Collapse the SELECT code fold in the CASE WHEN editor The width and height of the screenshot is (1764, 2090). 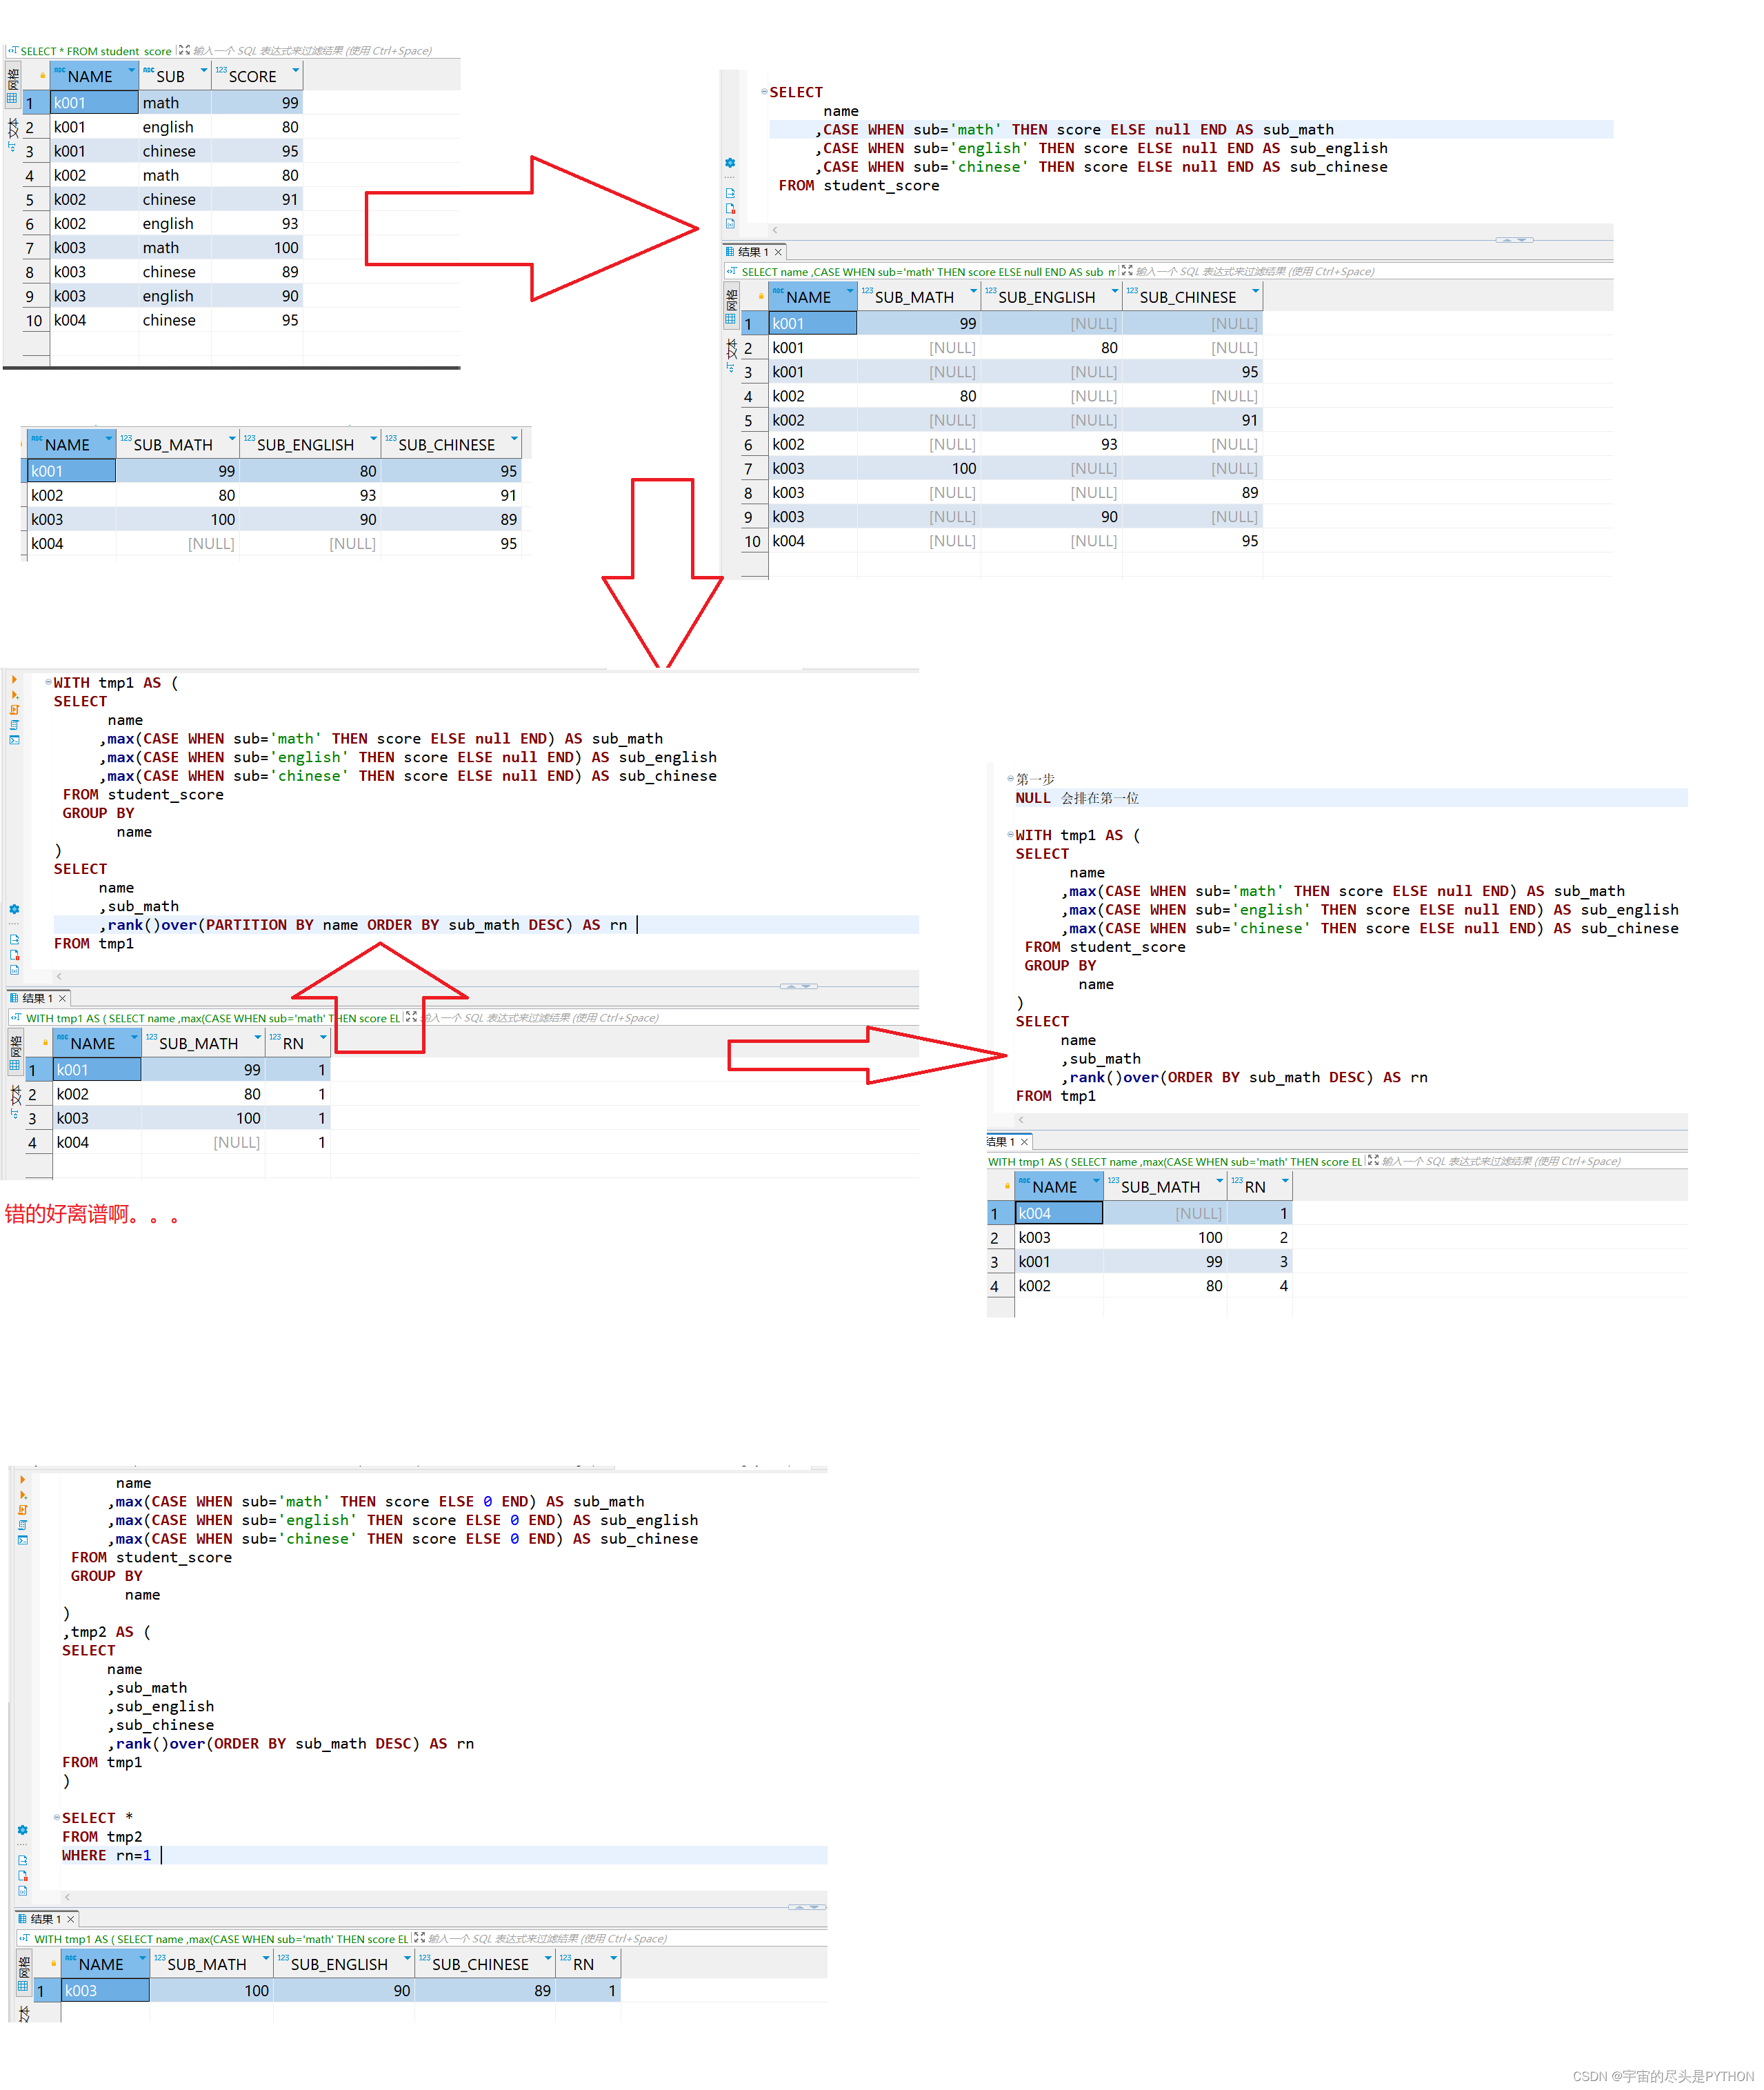[764, 92]
